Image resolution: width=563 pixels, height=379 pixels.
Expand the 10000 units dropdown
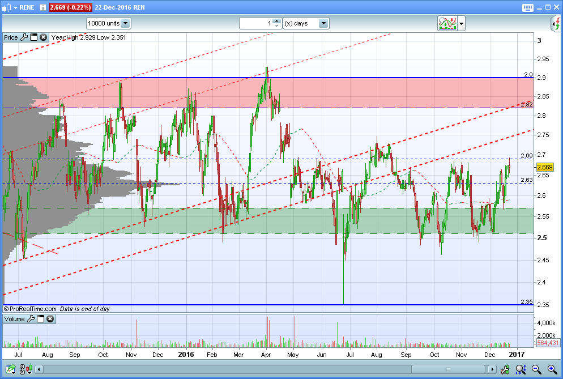[x=125, y=23]
